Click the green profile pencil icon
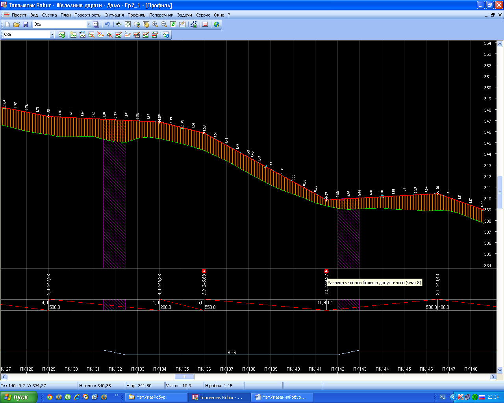This screenshot has width=504, height=403. 146,35
